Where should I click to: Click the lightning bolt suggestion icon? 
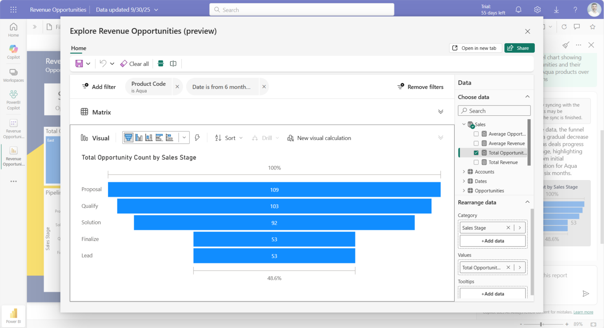click(x=197, y=138)
